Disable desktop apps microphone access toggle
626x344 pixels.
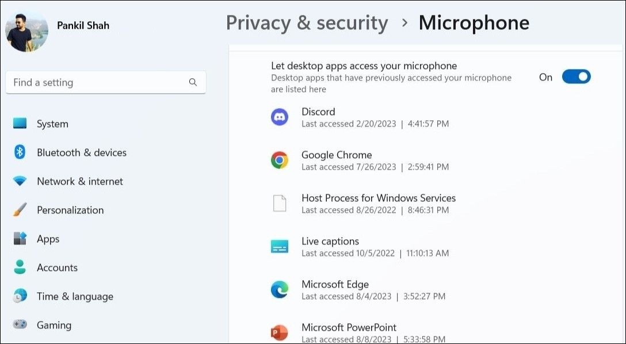[x=576, y=77]
